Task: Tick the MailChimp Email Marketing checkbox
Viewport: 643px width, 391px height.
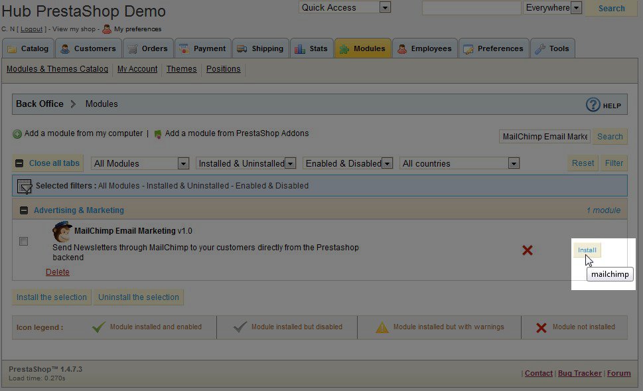Action: tap(24, 242)
